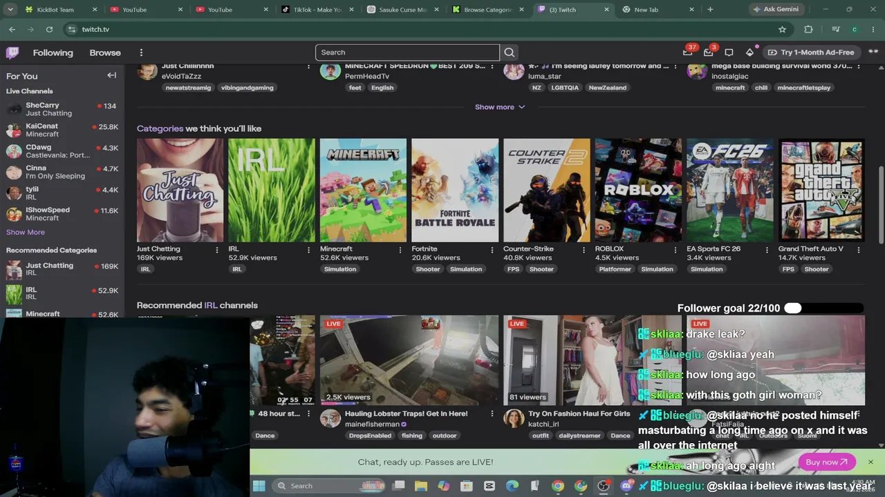Viewport: 885px width, 497px height.
Task: Open Twitch notifications inbox with 37 badge
Action: point(687,52)
